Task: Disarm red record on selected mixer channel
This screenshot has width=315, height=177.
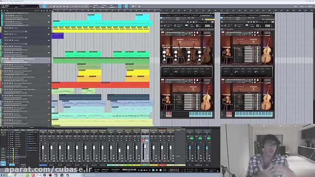Action: click(x=143, y=141)
